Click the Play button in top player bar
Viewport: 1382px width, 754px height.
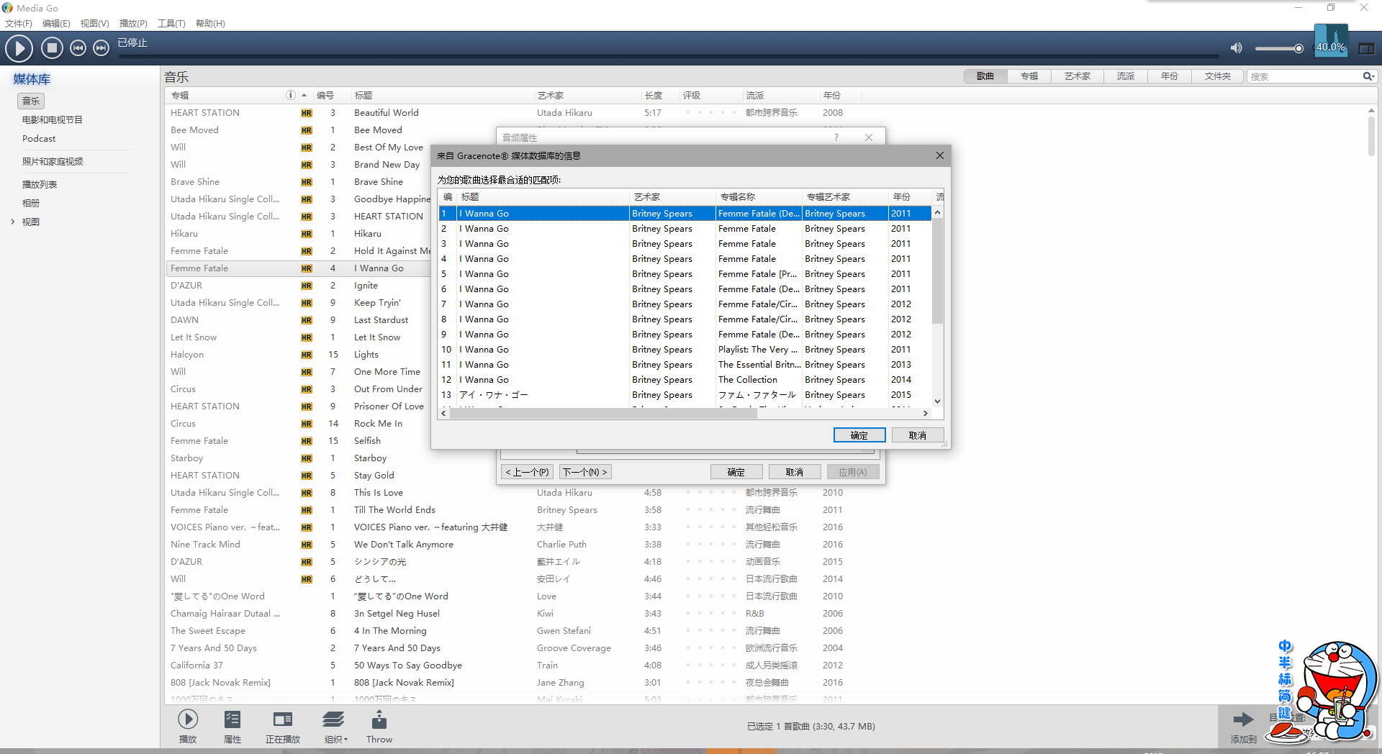(x=19, y=48)
